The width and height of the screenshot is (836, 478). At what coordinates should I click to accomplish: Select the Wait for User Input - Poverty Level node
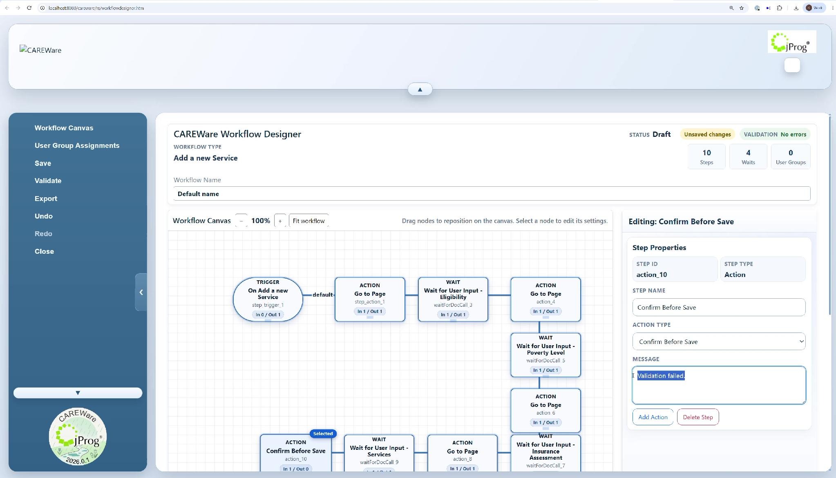[x=545, y=355]
